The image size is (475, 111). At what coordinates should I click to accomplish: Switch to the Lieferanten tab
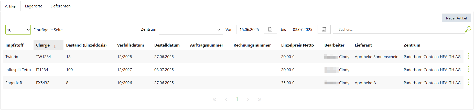60,6
